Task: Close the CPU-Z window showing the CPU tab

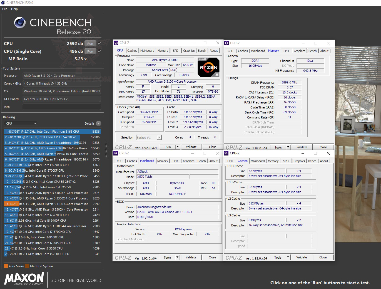Action: (x=218, y=43)
